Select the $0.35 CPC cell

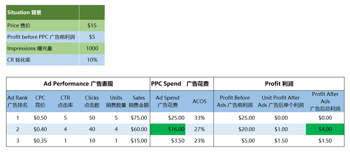pyautogui.click(x=41, y=141)
